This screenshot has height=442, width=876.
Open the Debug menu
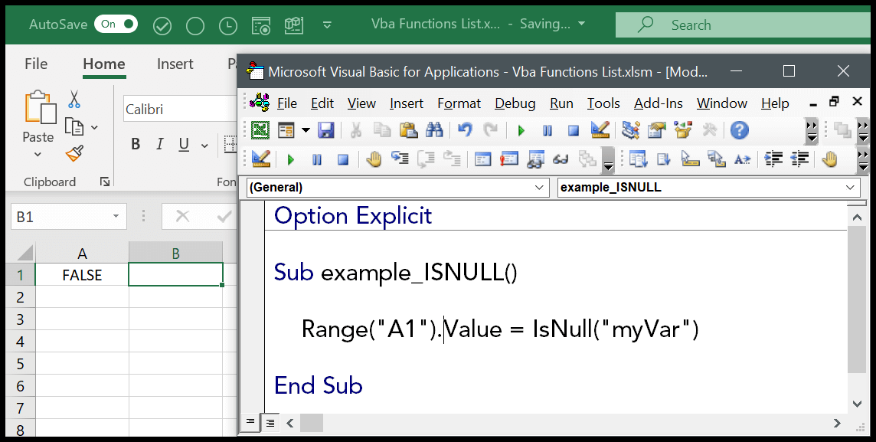[515, 103]
